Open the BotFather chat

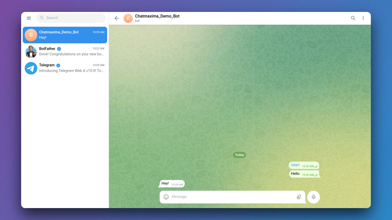65,51
